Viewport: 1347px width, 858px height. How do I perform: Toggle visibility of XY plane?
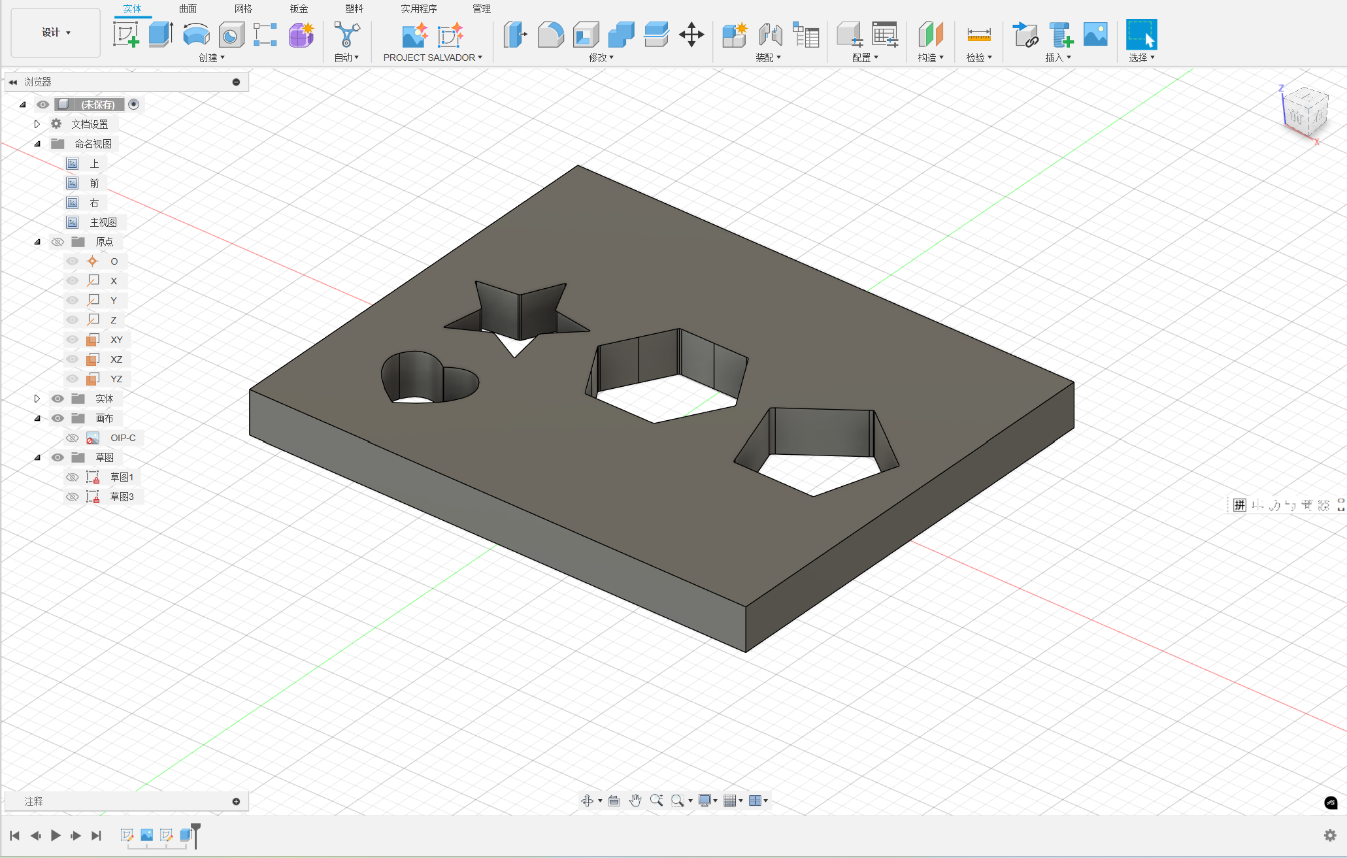coord(73,340)
